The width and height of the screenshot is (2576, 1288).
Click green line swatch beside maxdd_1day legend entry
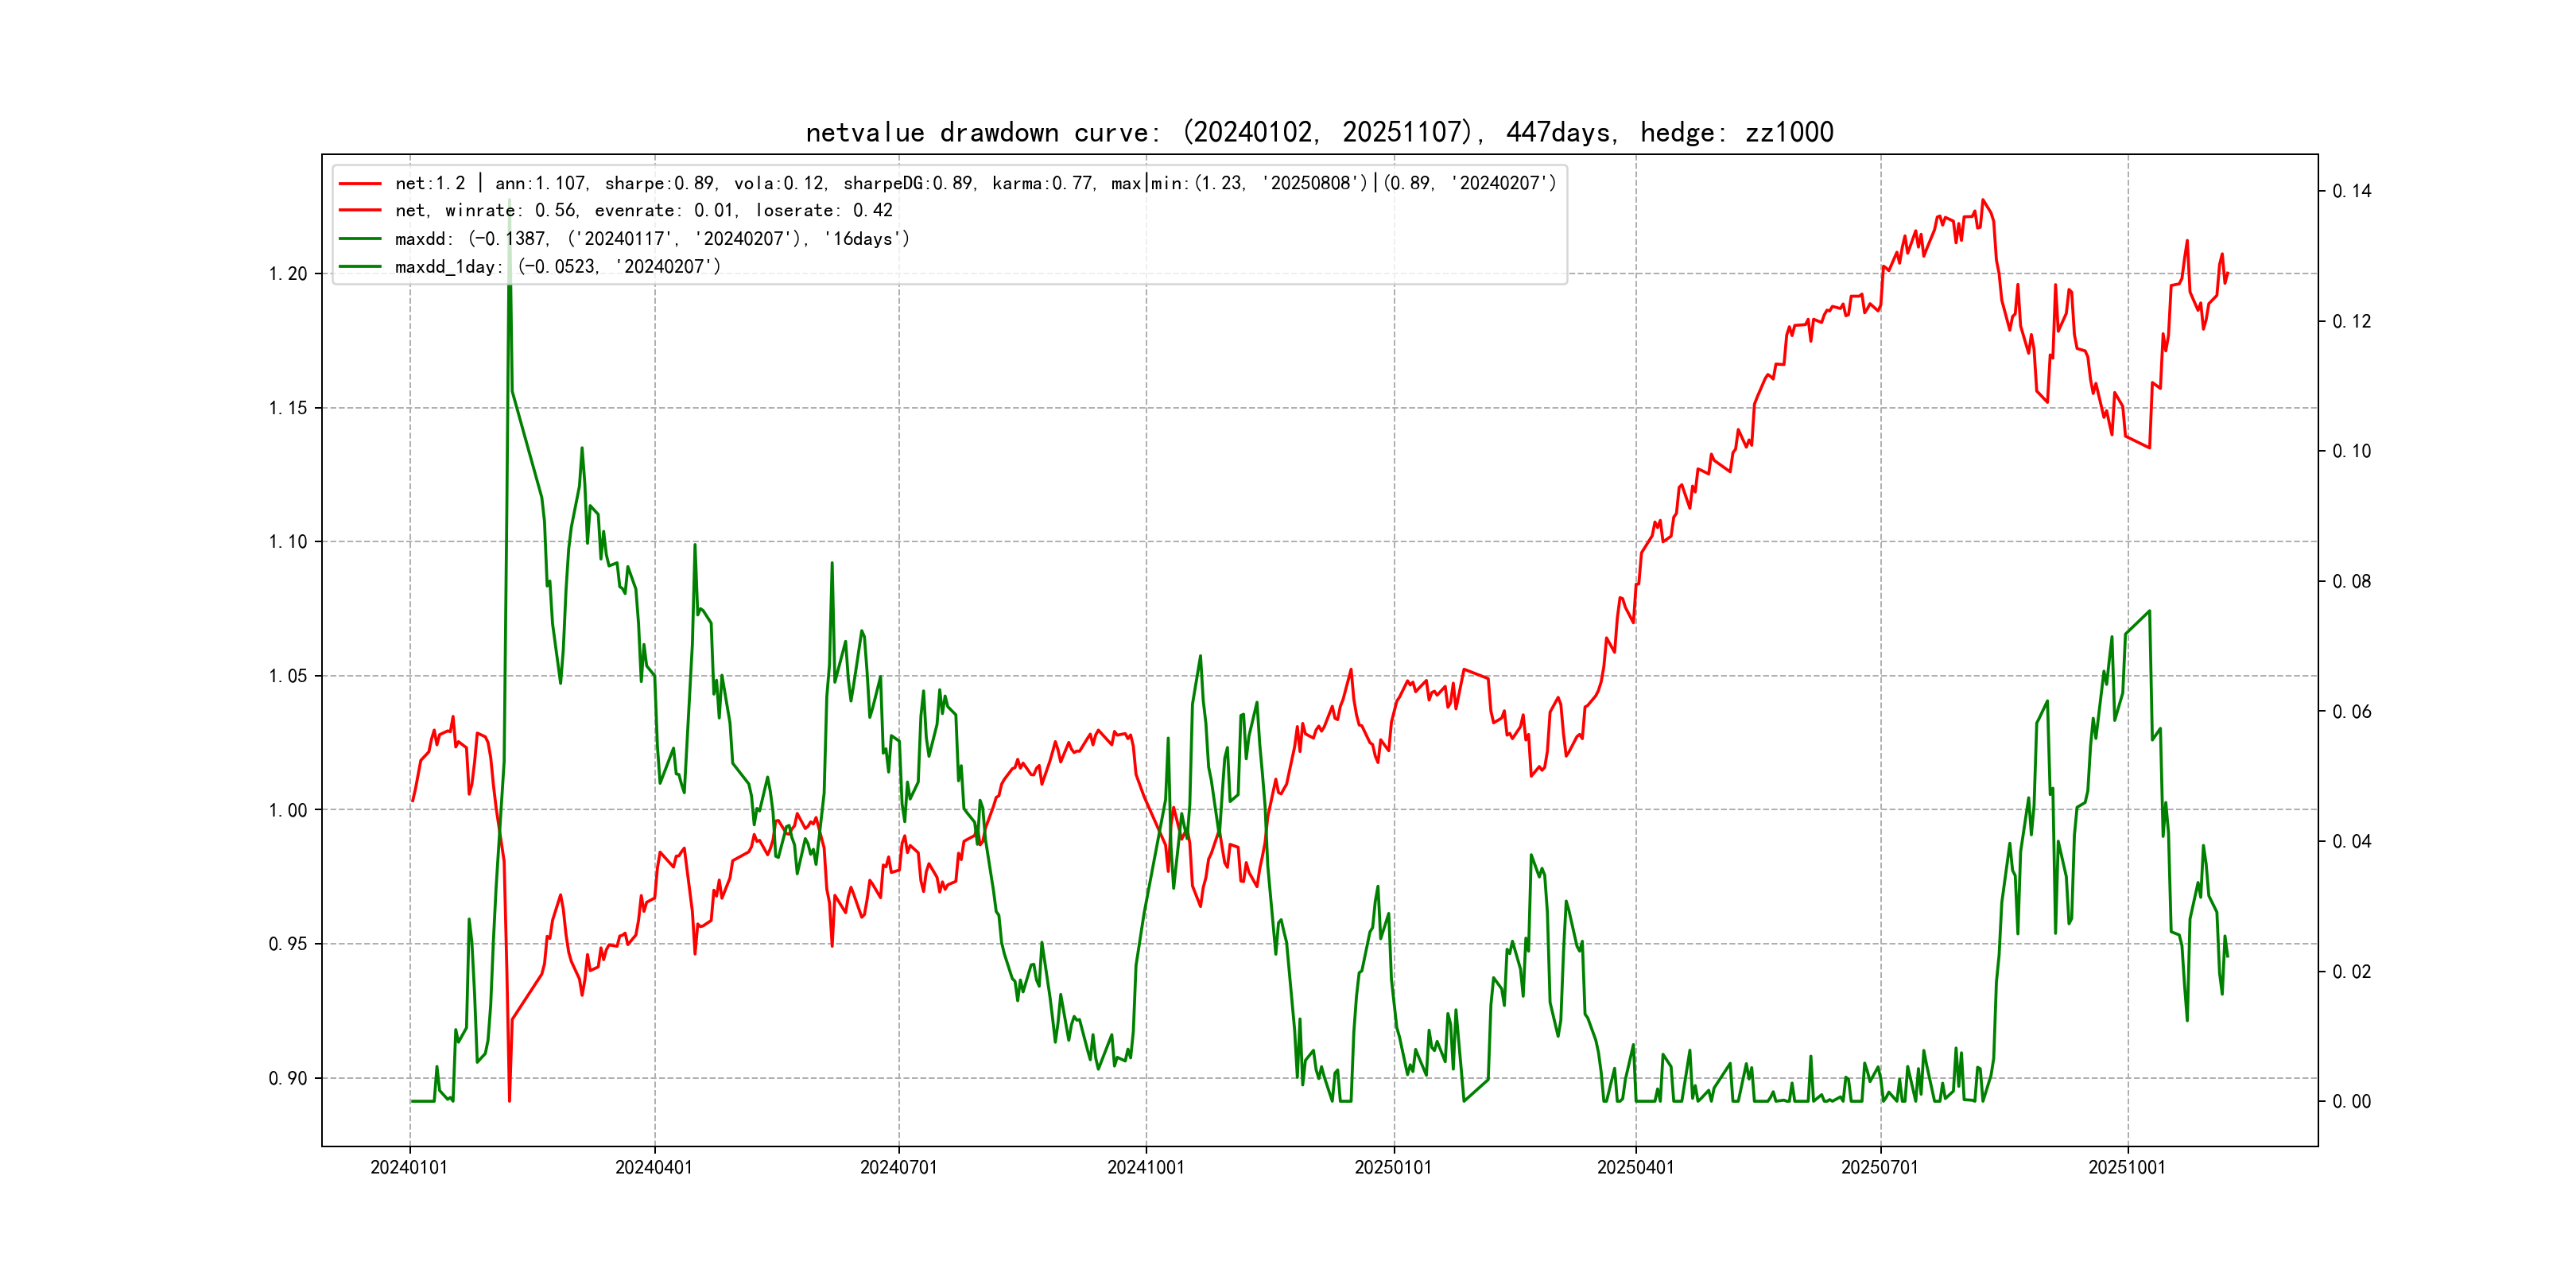pos(360,267)
